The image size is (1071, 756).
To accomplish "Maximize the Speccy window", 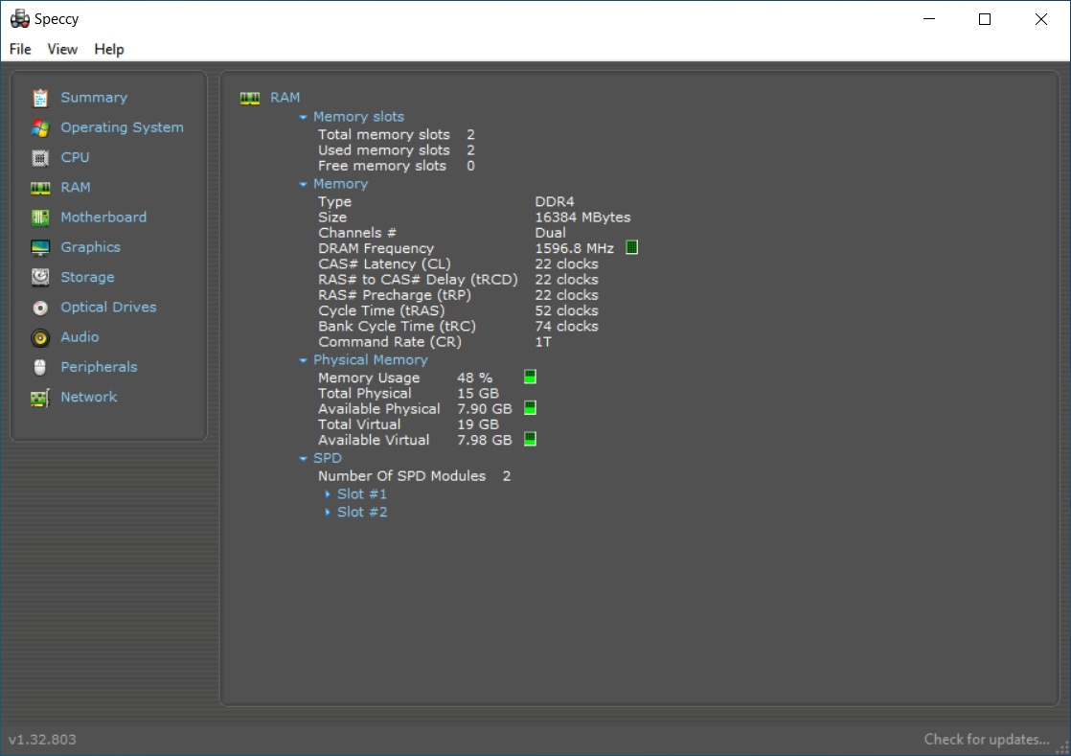I will point(984,19).
